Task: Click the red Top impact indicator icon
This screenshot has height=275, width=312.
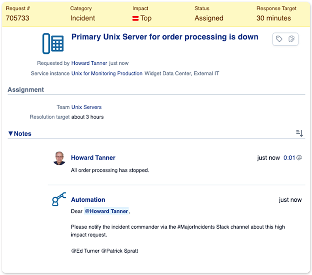Action: point(135,18)
